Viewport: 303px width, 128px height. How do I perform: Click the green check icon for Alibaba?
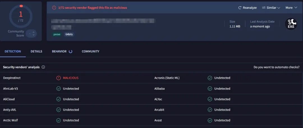tap(210, 89)
